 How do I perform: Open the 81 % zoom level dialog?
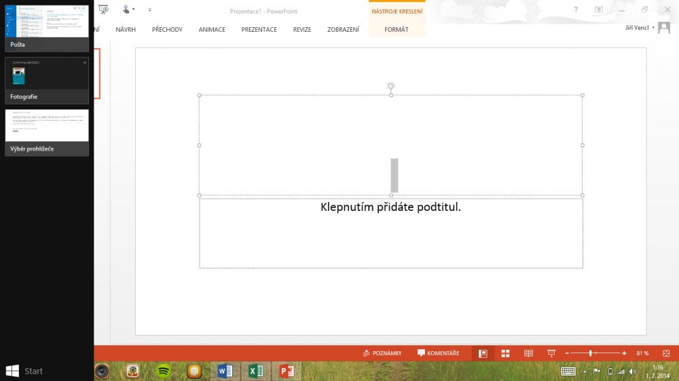(642, 353)
